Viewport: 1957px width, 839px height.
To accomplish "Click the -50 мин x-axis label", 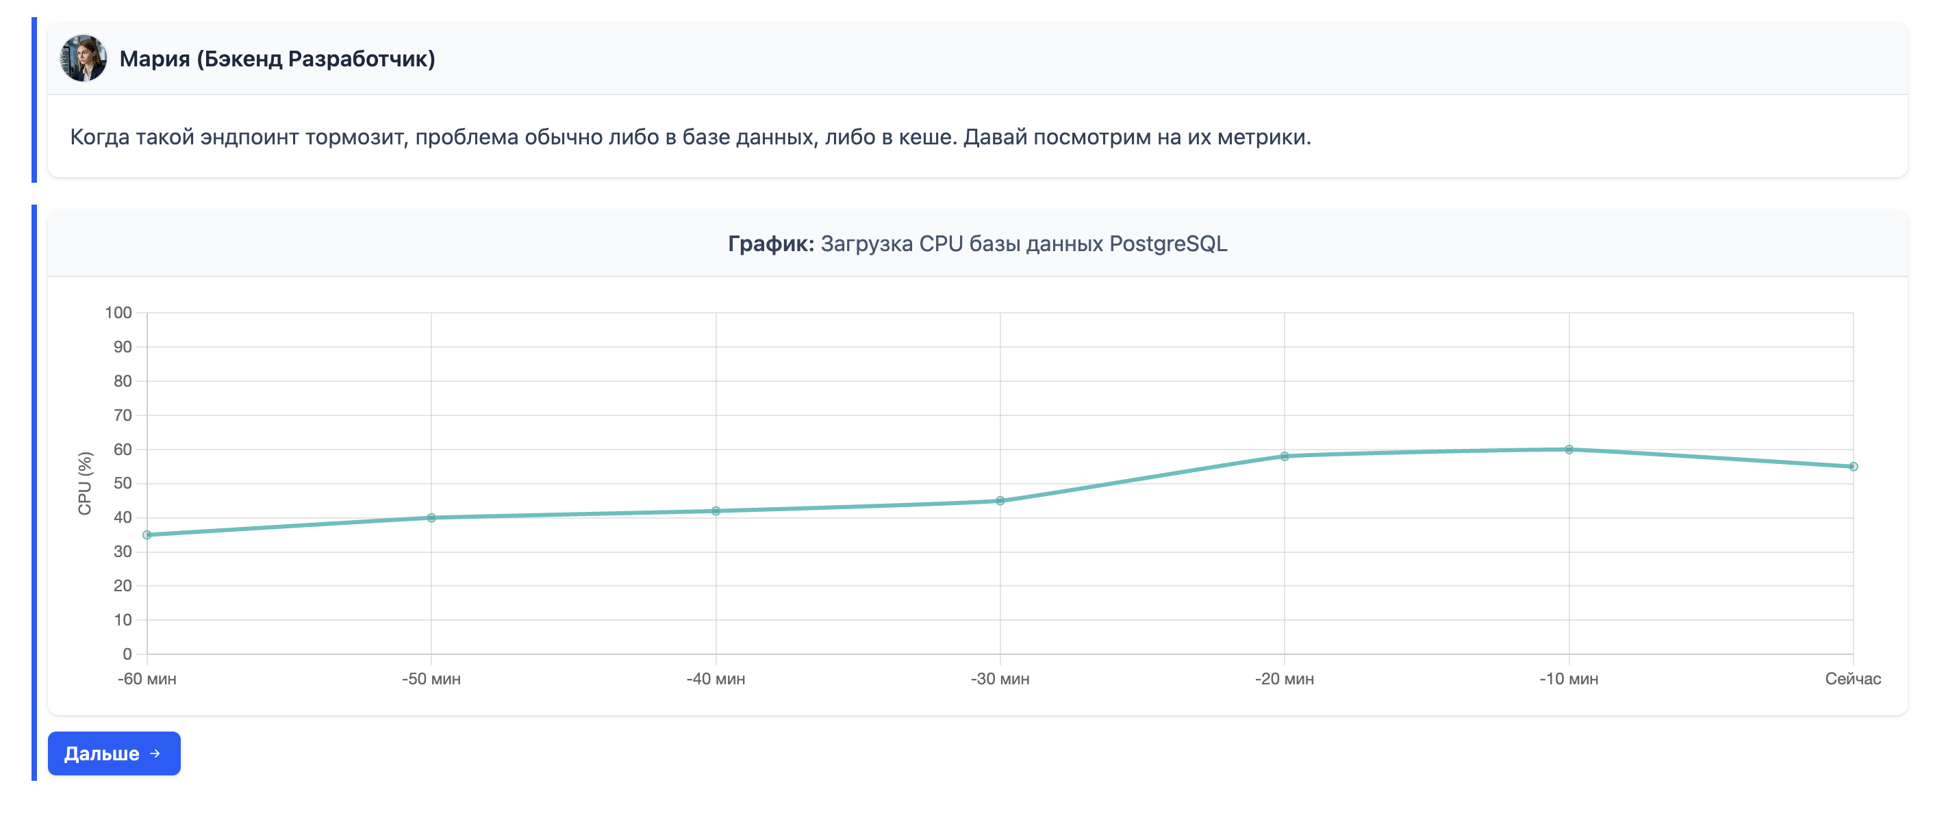I will click(x=431, y=679).
